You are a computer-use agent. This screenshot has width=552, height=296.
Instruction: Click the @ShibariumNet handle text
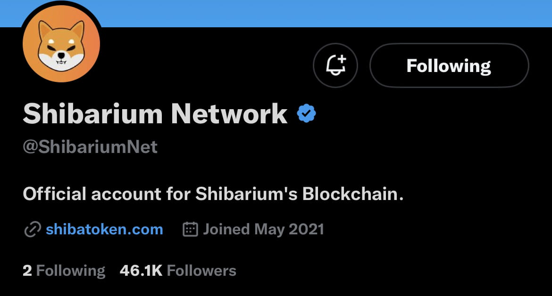[90, 147]
